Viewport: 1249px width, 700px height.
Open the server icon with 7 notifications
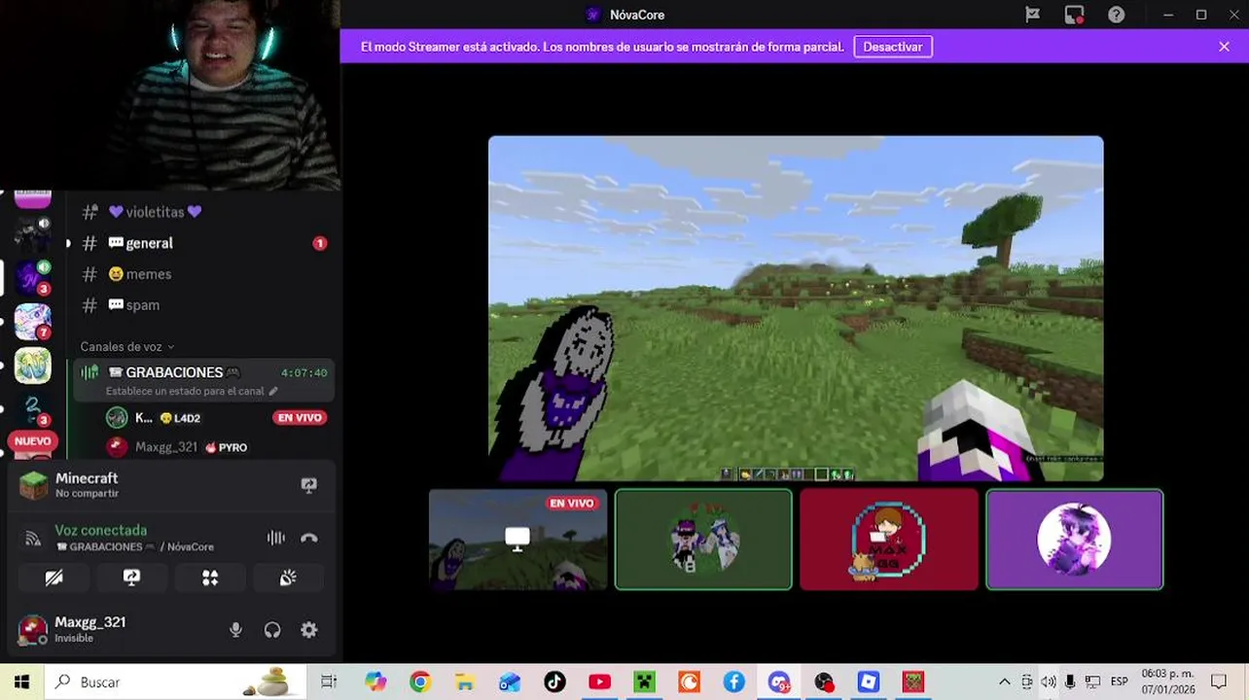coord(32,322)
